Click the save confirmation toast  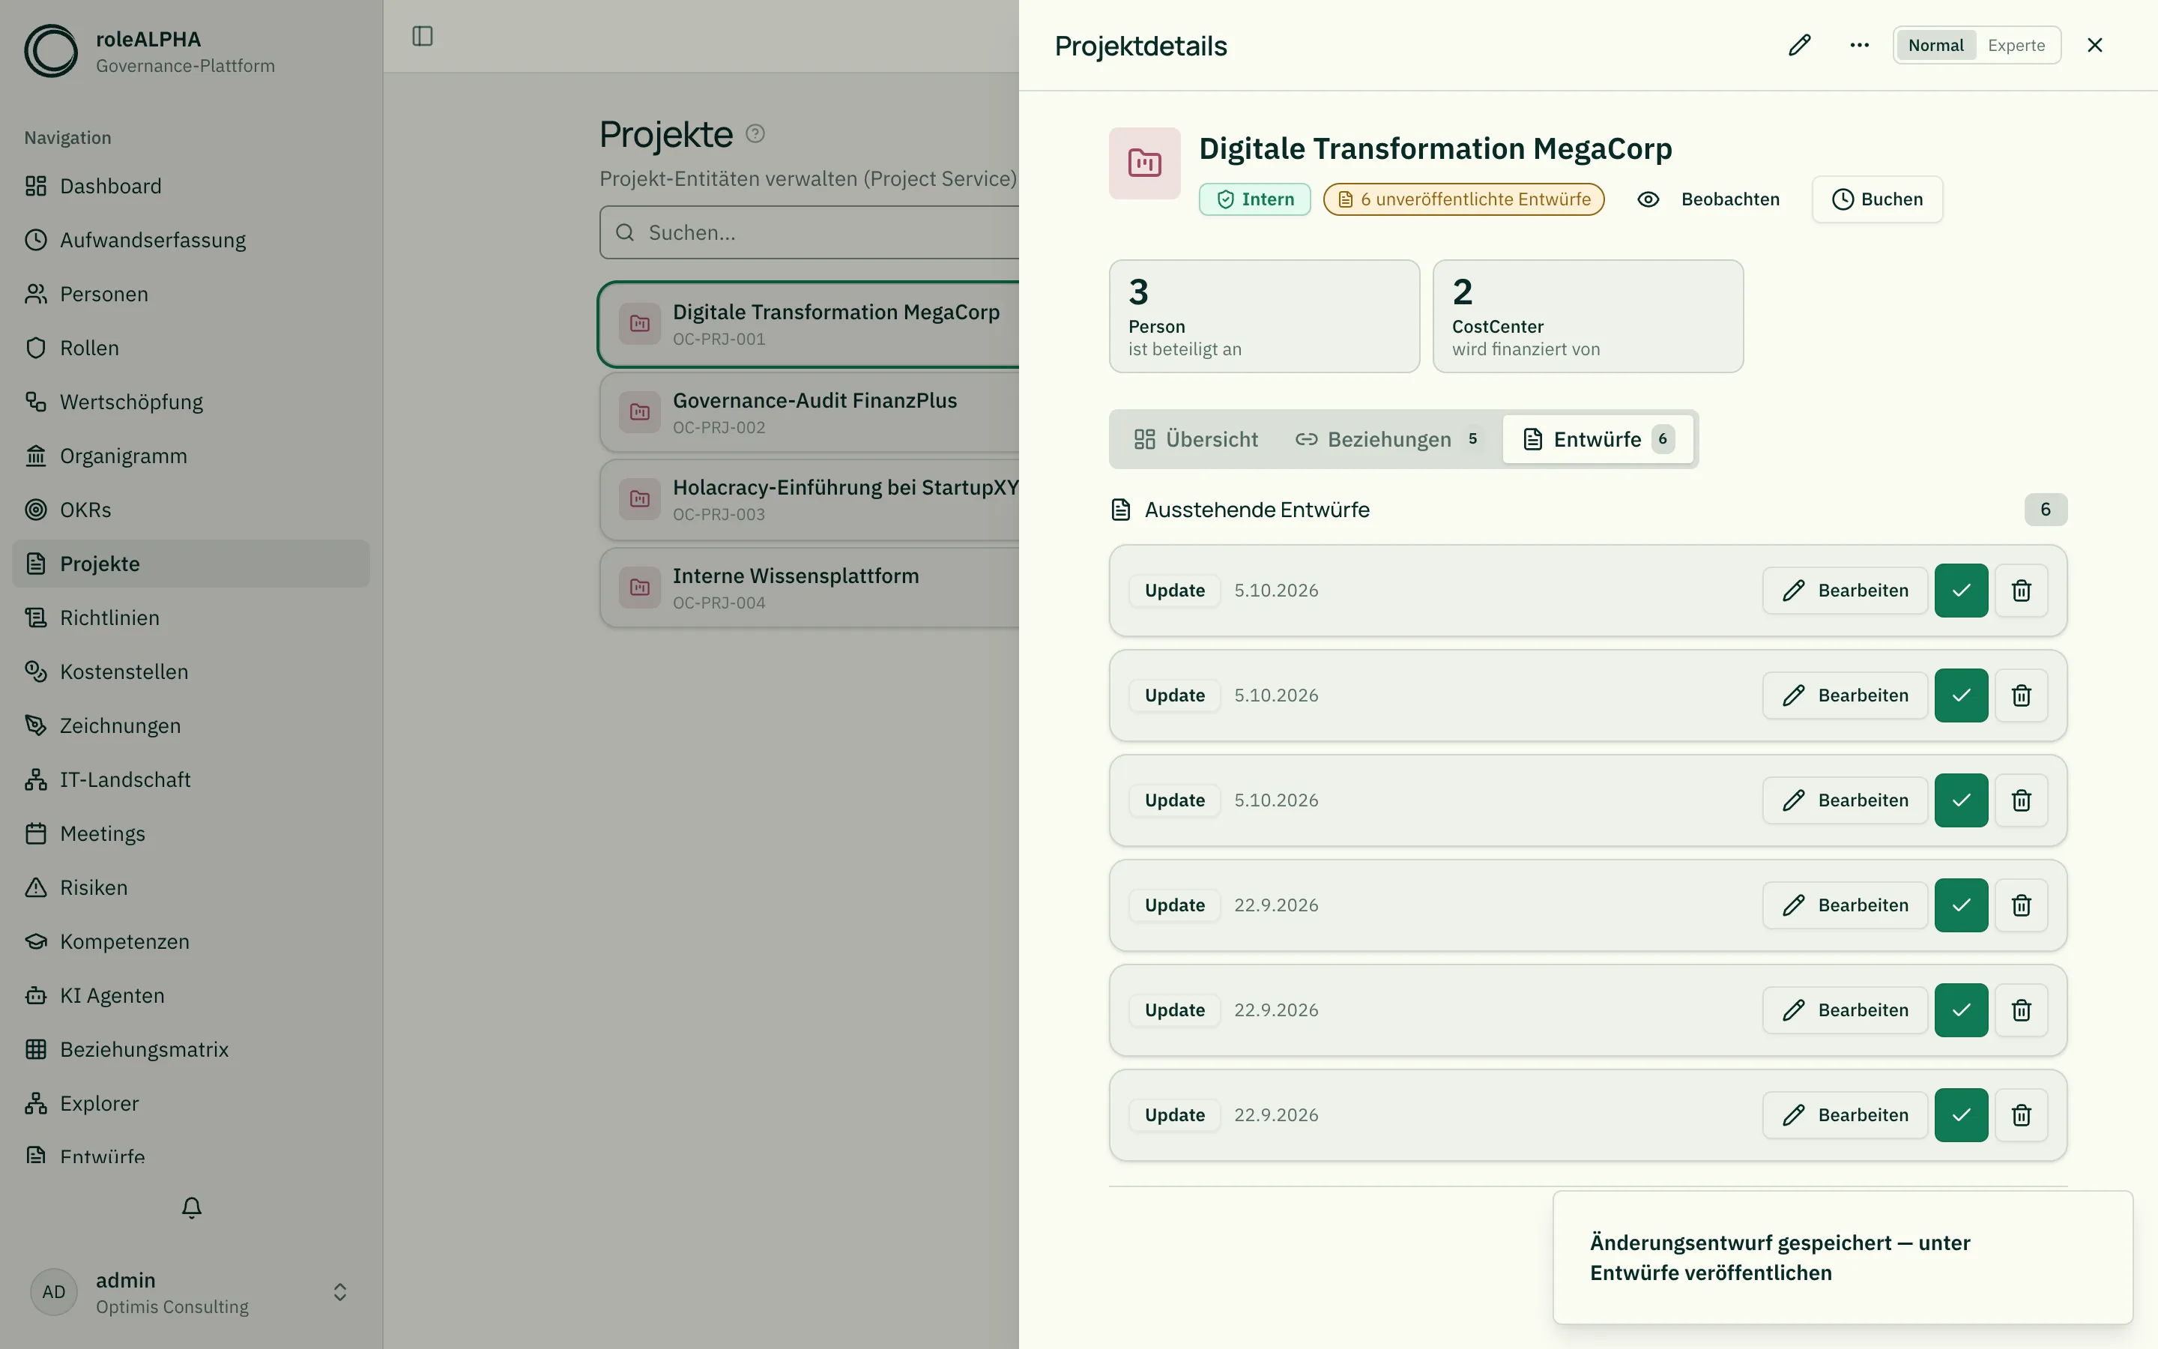[x=1843, y=1258]
